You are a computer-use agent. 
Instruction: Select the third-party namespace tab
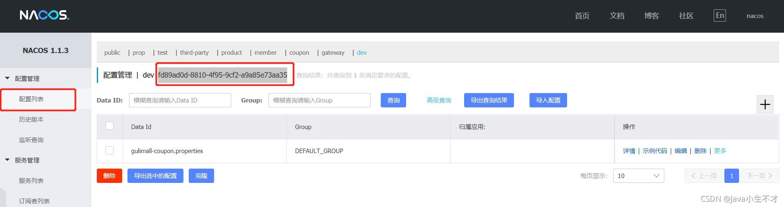point(194,53)
